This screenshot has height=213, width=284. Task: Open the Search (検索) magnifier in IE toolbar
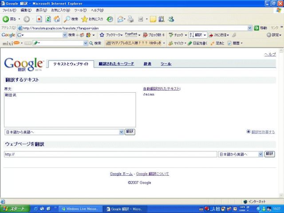coord(71,19)
